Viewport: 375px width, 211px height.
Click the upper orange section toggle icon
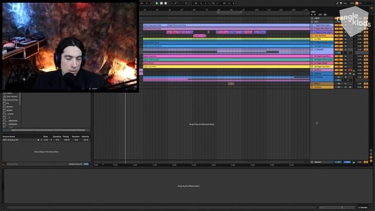tap(371, 157)
